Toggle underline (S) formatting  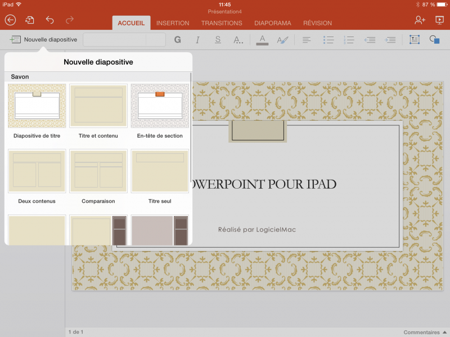tap(218, 39)
